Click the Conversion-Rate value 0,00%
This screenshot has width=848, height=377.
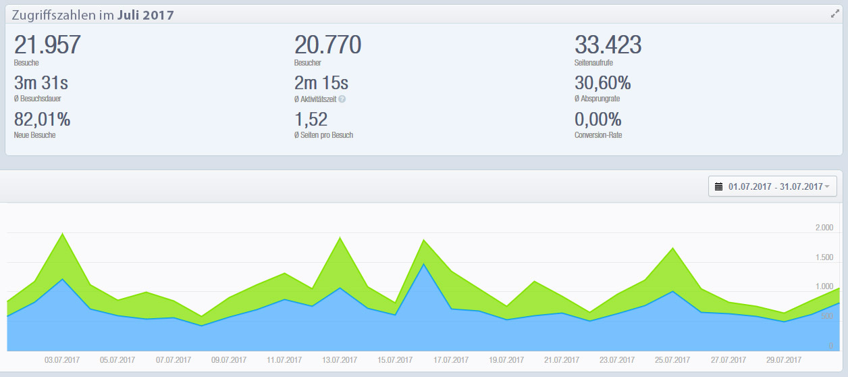(x=598, y=120)
